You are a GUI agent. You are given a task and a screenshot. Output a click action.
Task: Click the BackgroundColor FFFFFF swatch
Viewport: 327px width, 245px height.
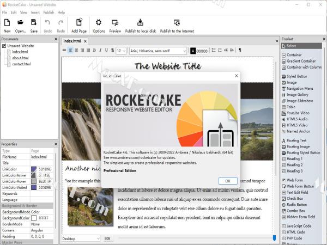pos(34,218)
